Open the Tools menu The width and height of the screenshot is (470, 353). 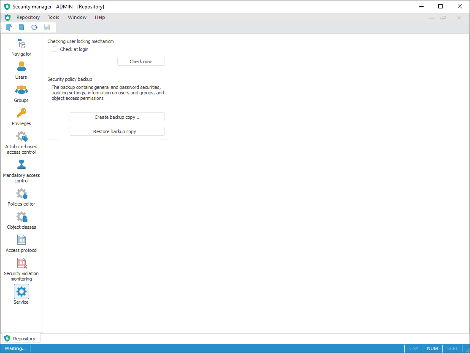point(53,17)
